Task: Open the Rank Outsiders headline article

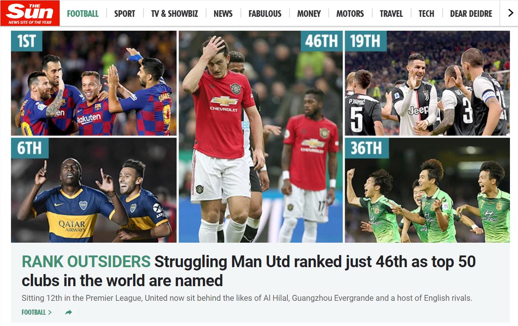Action: [249, 271]
